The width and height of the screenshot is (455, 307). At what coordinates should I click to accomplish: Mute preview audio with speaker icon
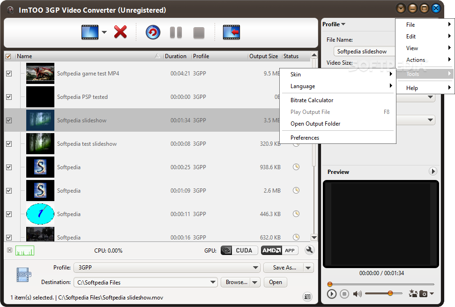pyautogui.click(x=357, y=294)
